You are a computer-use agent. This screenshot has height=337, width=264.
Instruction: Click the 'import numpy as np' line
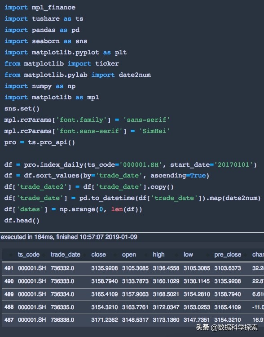pyautogui.click(x=40, y=86)
